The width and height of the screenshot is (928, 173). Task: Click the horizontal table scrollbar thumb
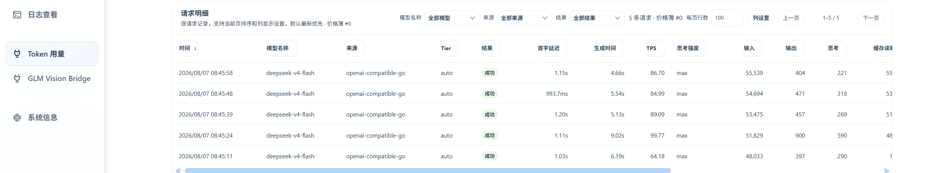click(428, 171)
